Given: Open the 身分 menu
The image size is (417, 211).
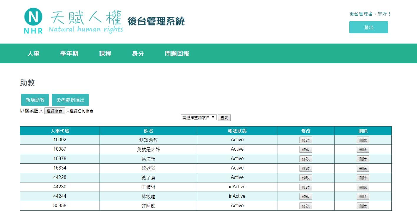Looking at the screenshot, I should coord(138,54).
